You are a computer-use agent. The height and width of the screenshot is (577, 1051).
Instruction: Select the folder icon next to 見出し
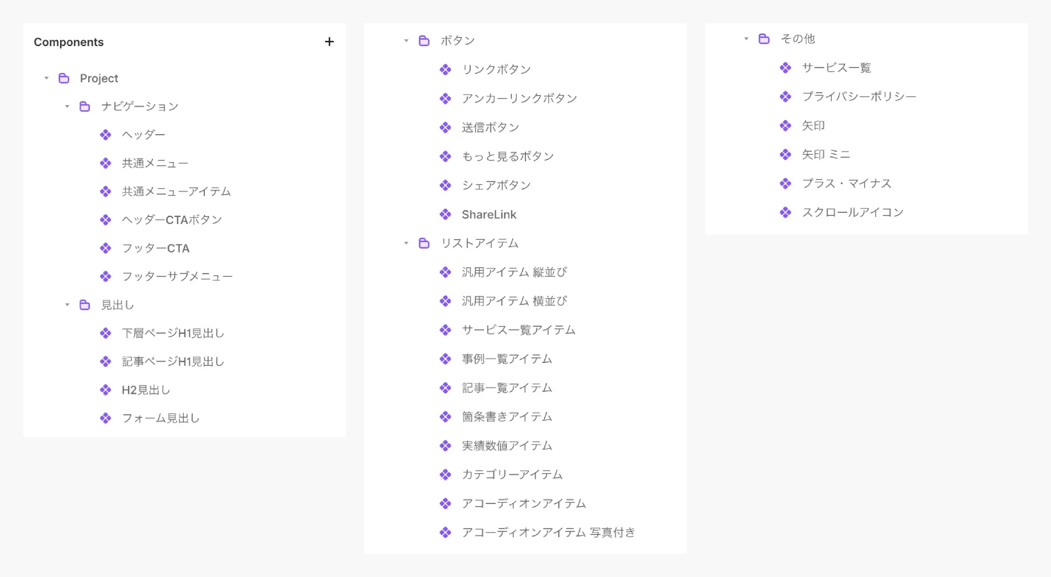point(85,305)
